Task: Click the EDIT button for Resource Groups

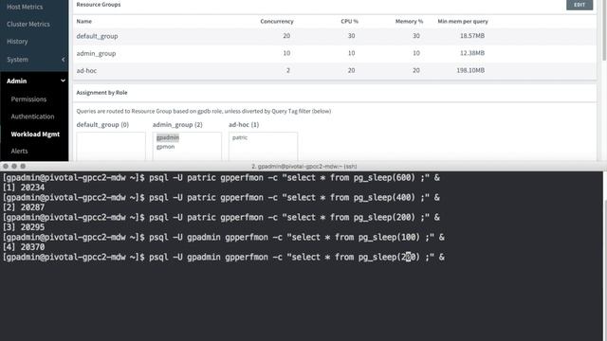Action: tap(579, 5)
